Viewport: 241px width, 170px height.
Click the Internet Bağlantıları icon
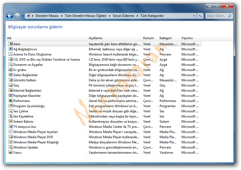10,91
